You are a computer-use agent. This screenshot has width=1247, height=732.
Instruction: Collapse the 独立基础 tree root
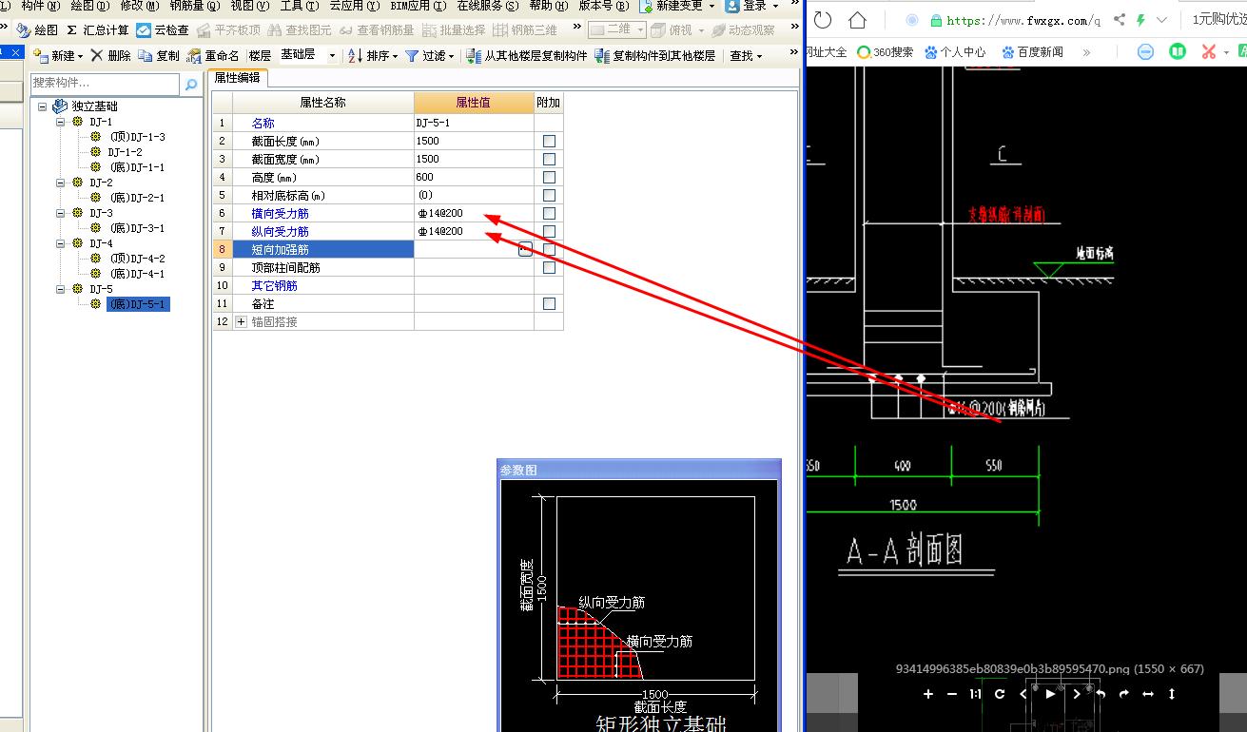tap(43, 106)
